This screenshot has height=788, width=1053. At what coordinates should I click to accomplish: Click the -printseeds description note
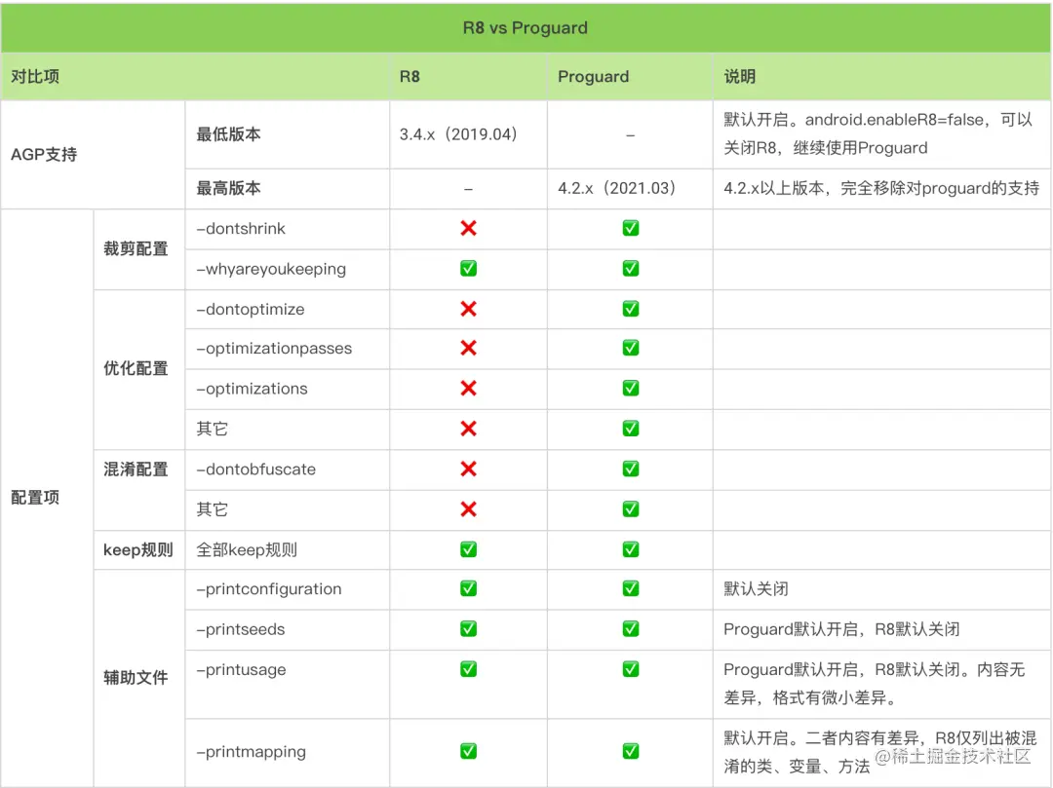coord(841,629)
